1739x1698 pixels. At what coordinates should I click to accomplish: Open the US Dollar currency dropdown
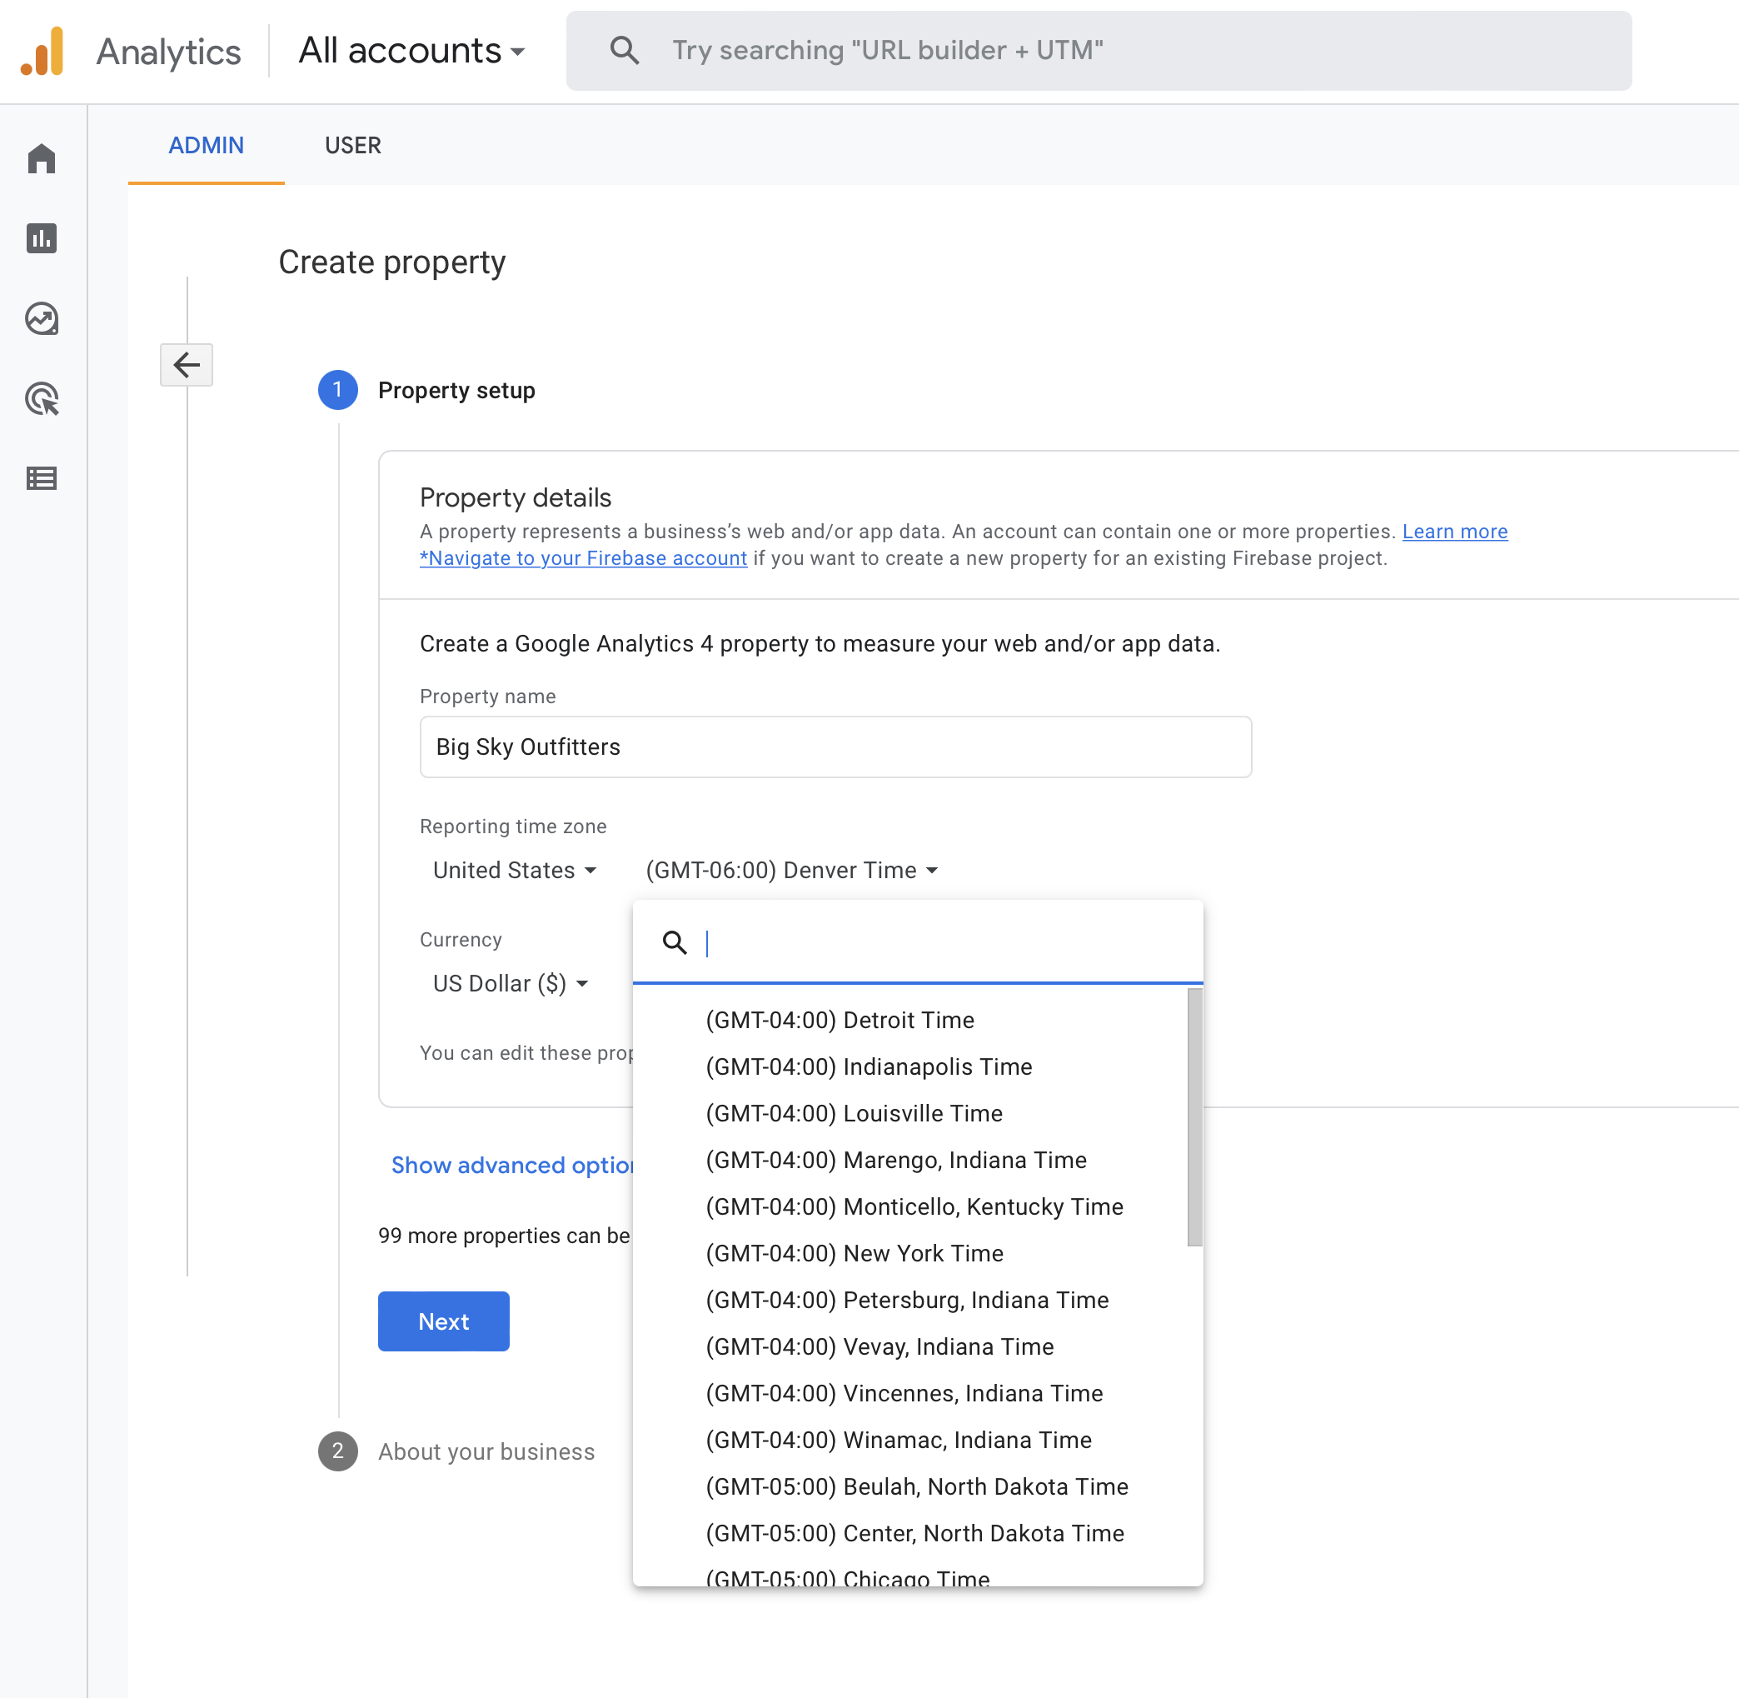[510, 984]
